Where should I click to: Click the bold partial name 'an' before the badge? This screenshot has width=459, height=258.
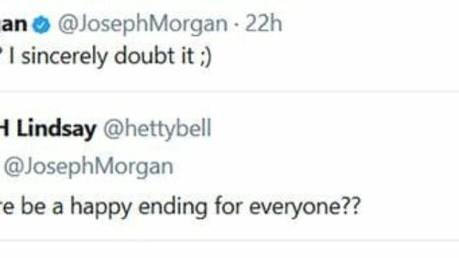[14, 24]
